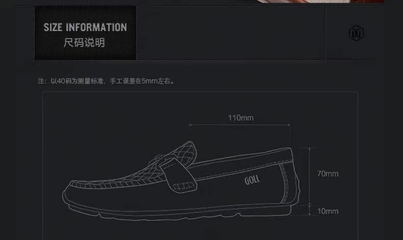Click the hexagon brand logo icon

(356, 33)
